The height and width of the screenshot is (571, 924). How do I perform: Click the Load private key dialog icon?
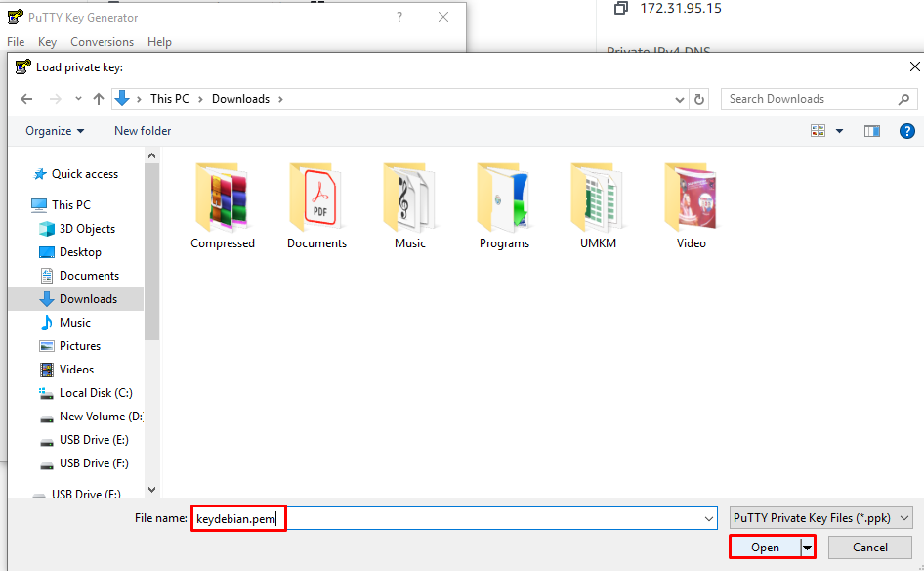[22, 66]
